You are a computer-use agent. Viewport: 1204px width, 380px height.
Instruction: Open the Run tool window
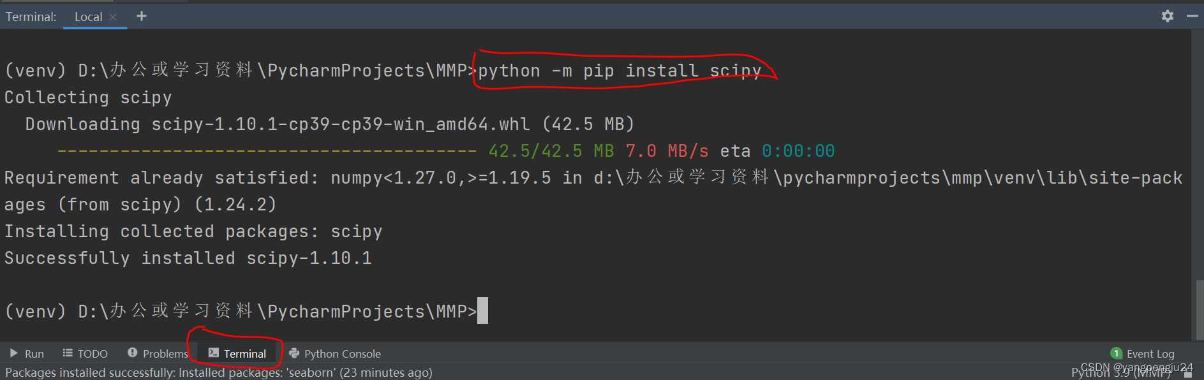pyautogui.click(x=27, y=353)
